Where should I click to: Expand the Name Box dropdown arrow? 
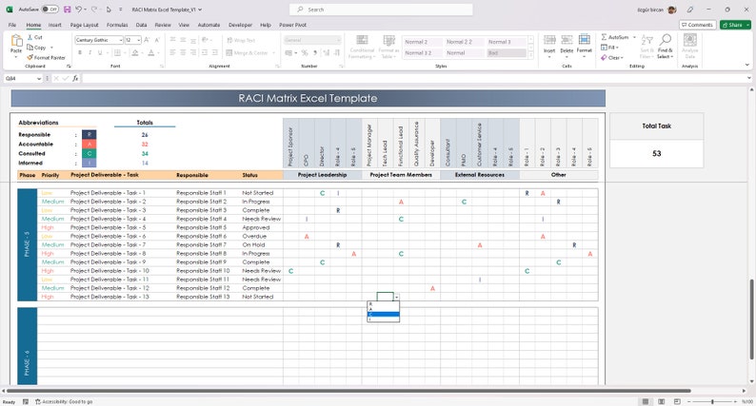[39, 78]
